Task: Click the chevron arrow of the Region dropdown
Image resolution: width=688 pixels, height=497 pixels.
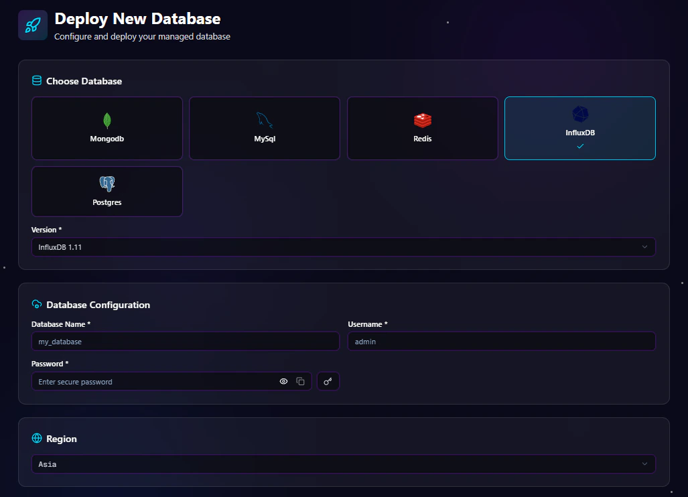Action: [644, 464]
